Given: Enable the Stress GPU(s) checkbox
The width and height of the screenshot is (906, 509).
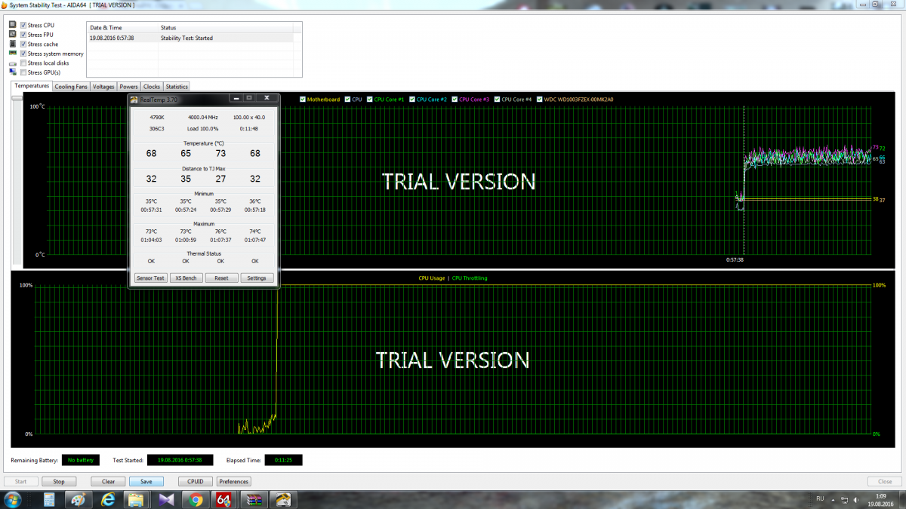Looking at the screenshot, I should pos(23,72).
